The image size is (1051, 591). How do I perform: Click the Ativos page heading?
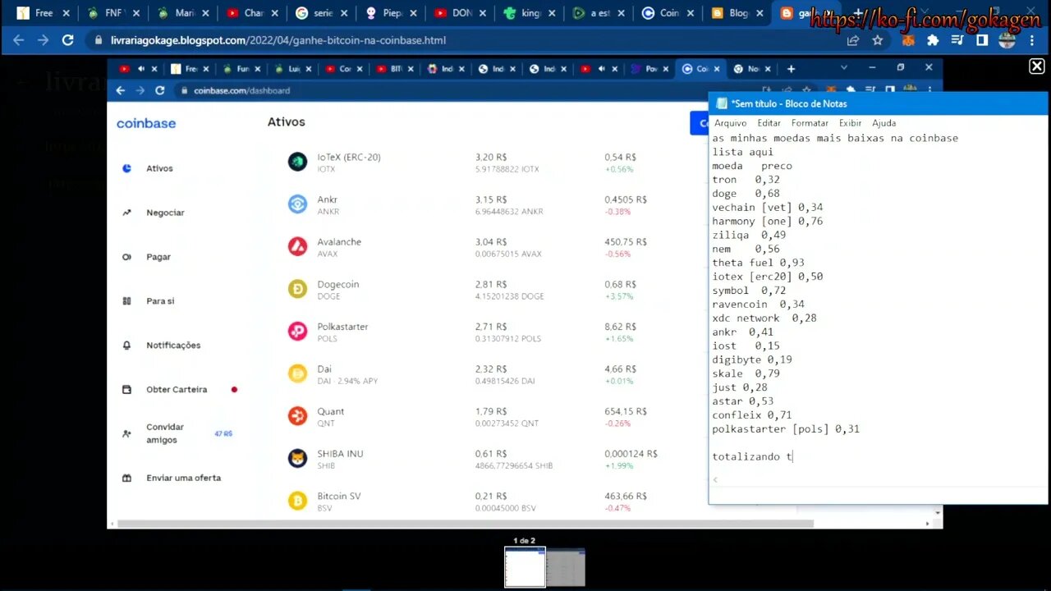[x=286, y=121]
